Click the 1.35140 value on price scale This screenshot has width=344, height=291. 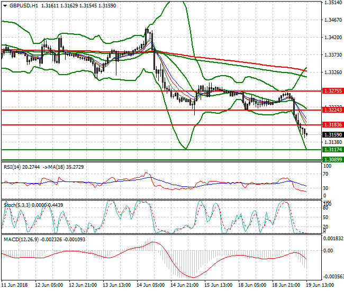332,3
